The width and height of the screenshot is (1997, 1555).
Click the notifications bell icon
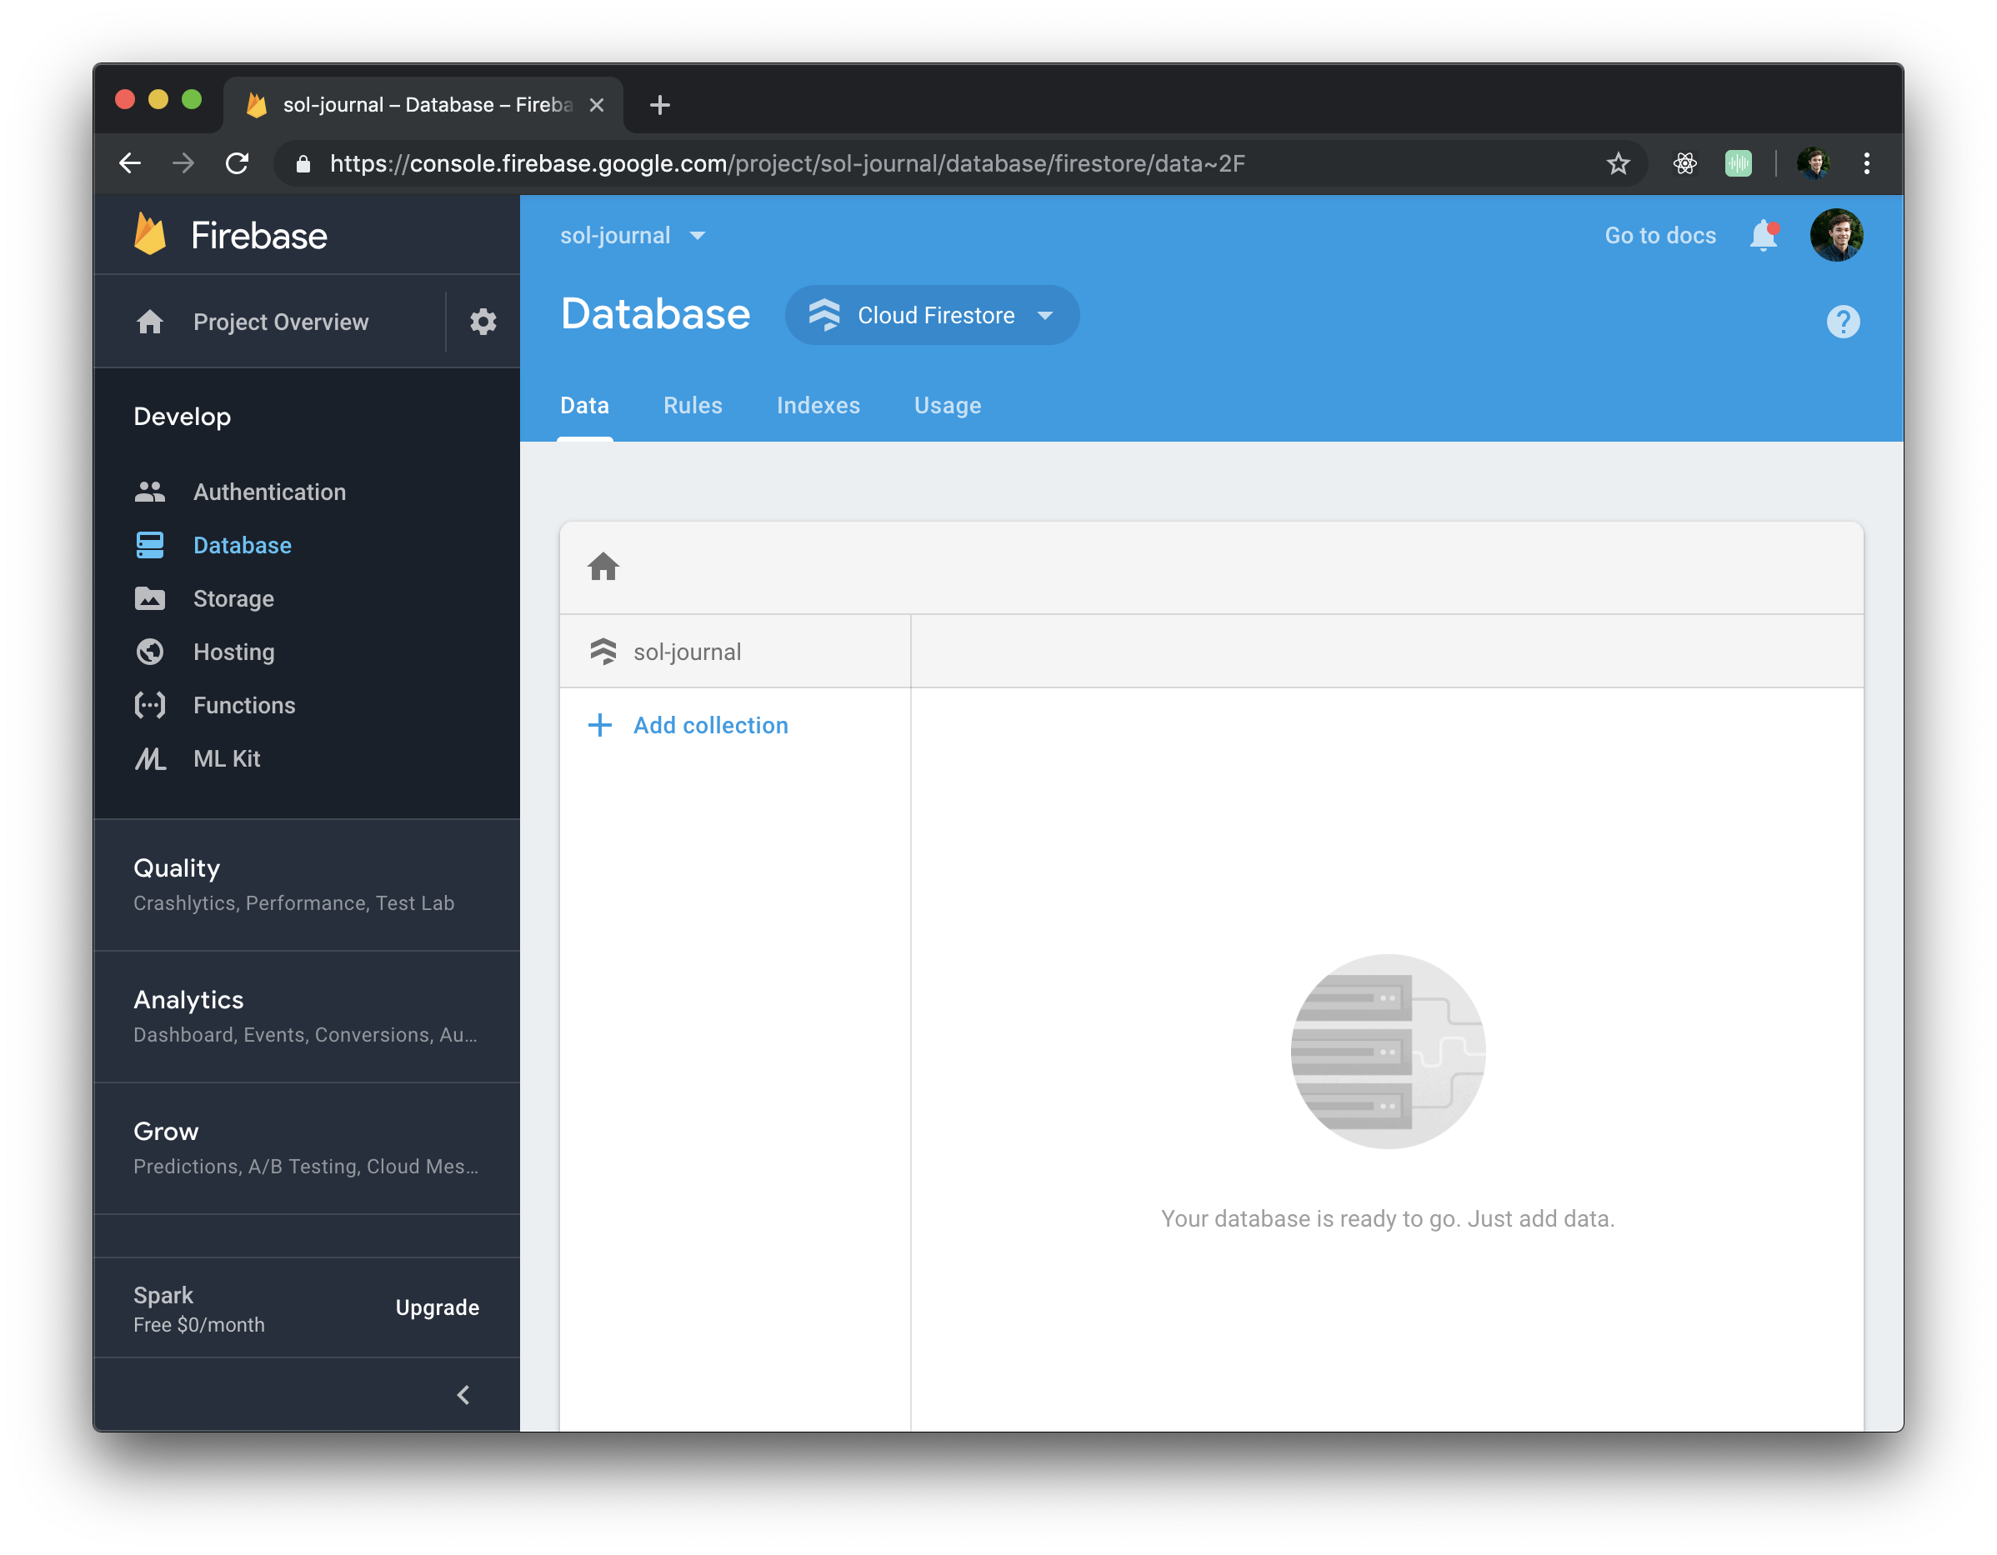pyautogui.click(x=1763, y=236)
